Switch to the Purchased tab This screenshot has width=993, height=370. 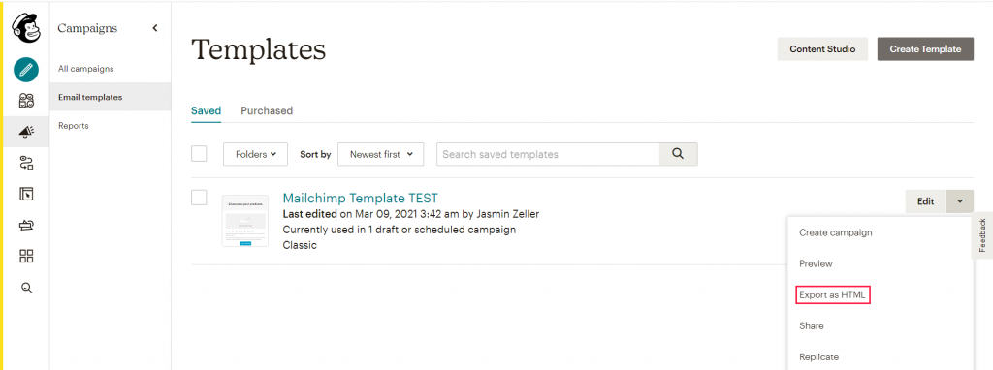[x=267, y=110]
